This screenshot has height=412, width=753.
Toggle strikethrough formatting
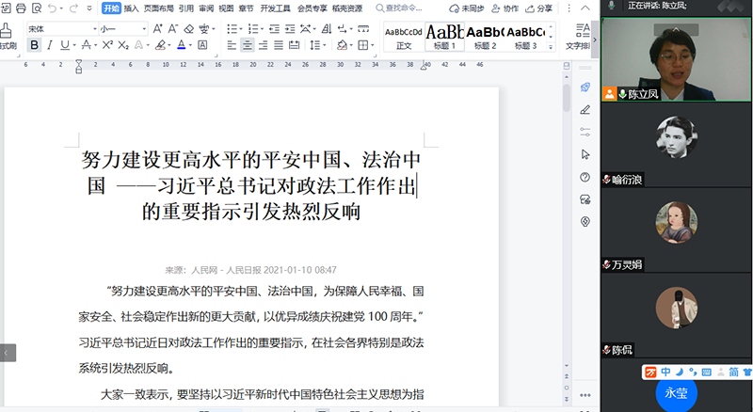pos(86,45)
